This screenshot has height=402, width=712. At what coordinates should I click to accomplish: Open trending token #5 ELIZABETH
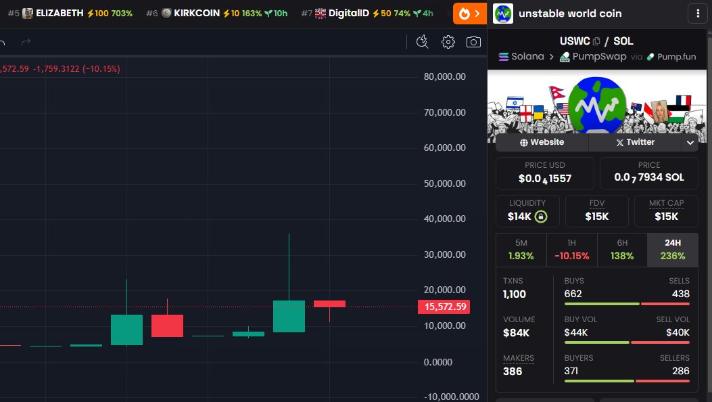[x=70, y=14]
